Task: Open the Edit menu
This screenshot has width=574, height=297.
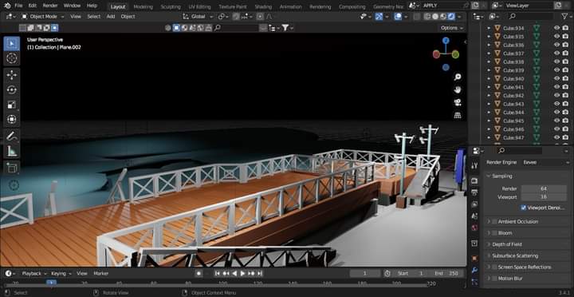Action: pyautogui.click(x=33, y=6)
